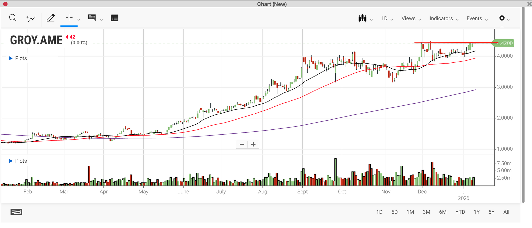Click the add comparison line icon
The width and height of the screenshot is (532, 228).
31,18
